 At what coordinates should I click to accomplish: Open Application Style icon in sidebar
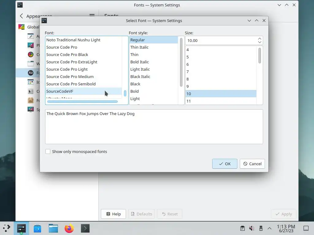[x=31, y=36]
